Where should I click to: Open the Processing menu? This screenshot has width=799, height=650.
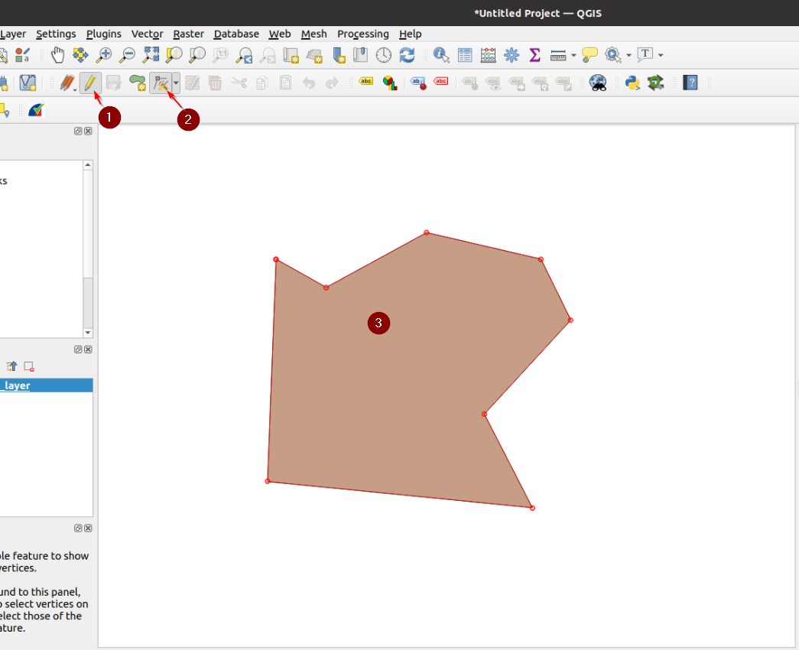click(363, 34)
